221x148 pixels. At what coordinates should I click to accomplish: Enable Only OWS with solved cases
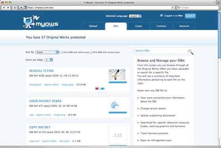tap(91, 52)
